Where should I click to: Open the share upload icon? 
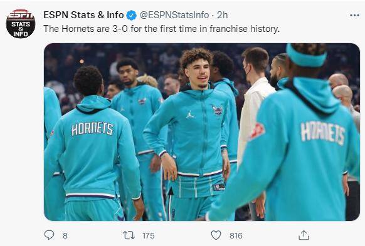[304, 235]
